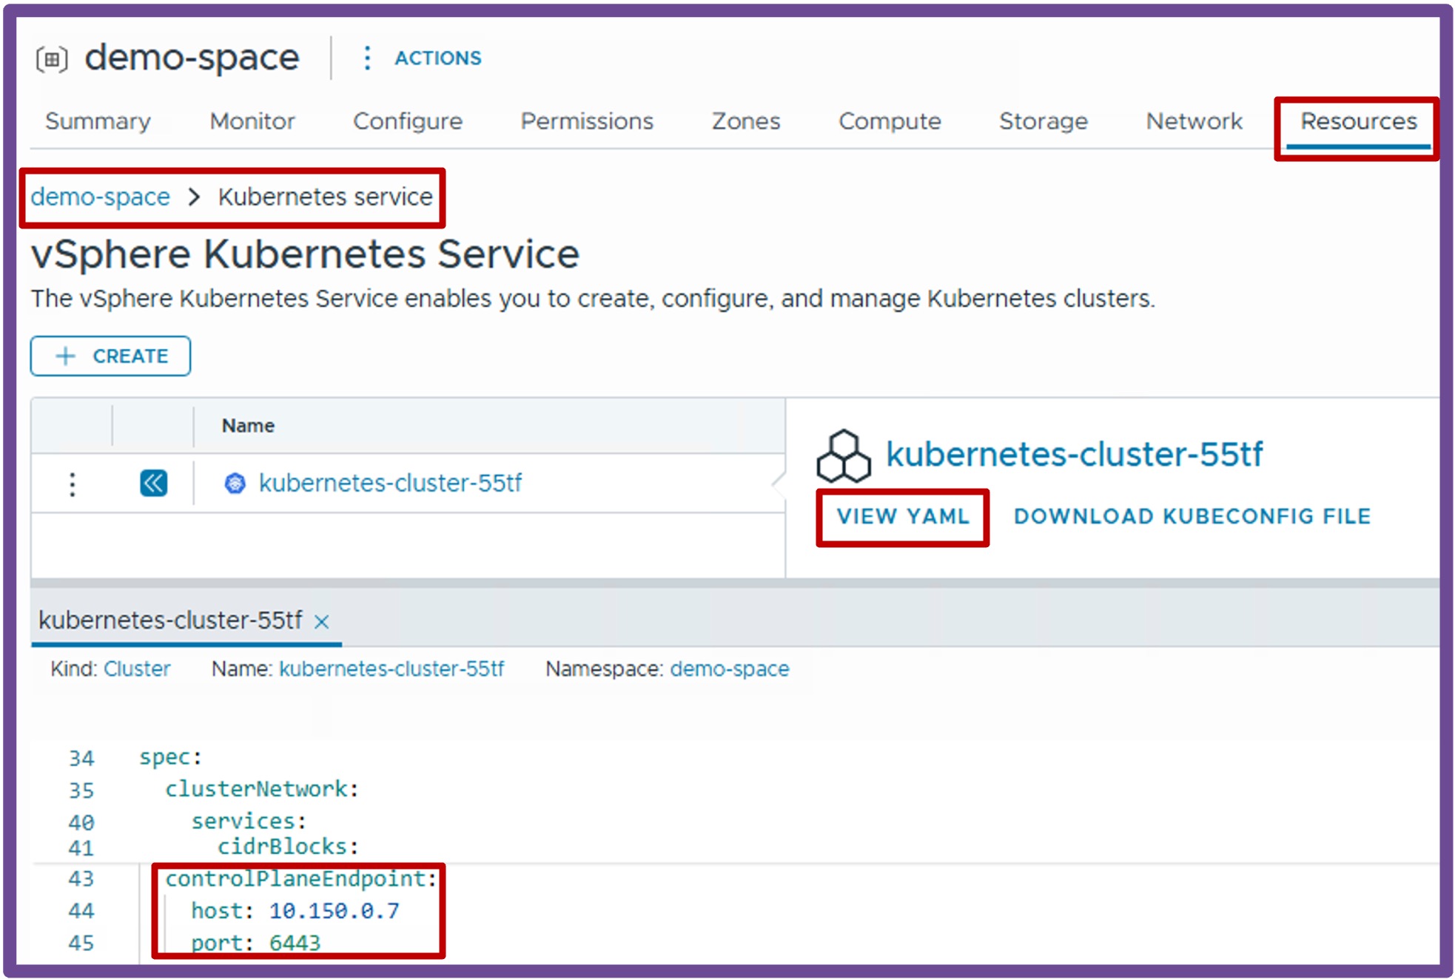Click the Kubernetes icon in the cluster row
The image size is (1455, 979).
[235, 484]
